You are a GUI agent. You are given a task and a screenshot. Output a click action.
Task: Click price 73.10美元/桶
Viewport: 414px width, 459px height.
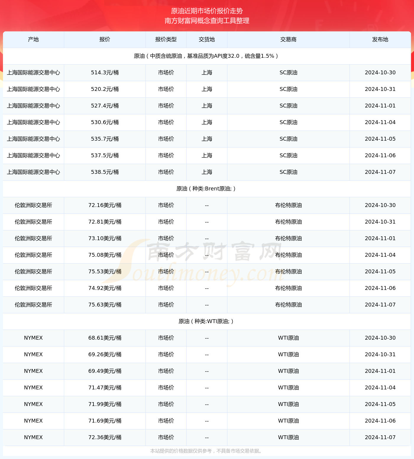(x=105, y=239)
